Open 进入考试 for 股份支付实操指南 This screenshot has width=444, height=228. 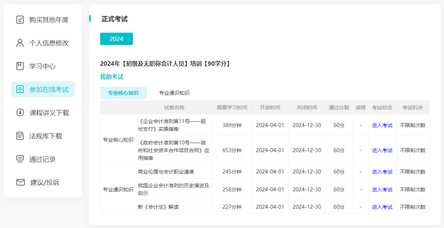[382, 125]
